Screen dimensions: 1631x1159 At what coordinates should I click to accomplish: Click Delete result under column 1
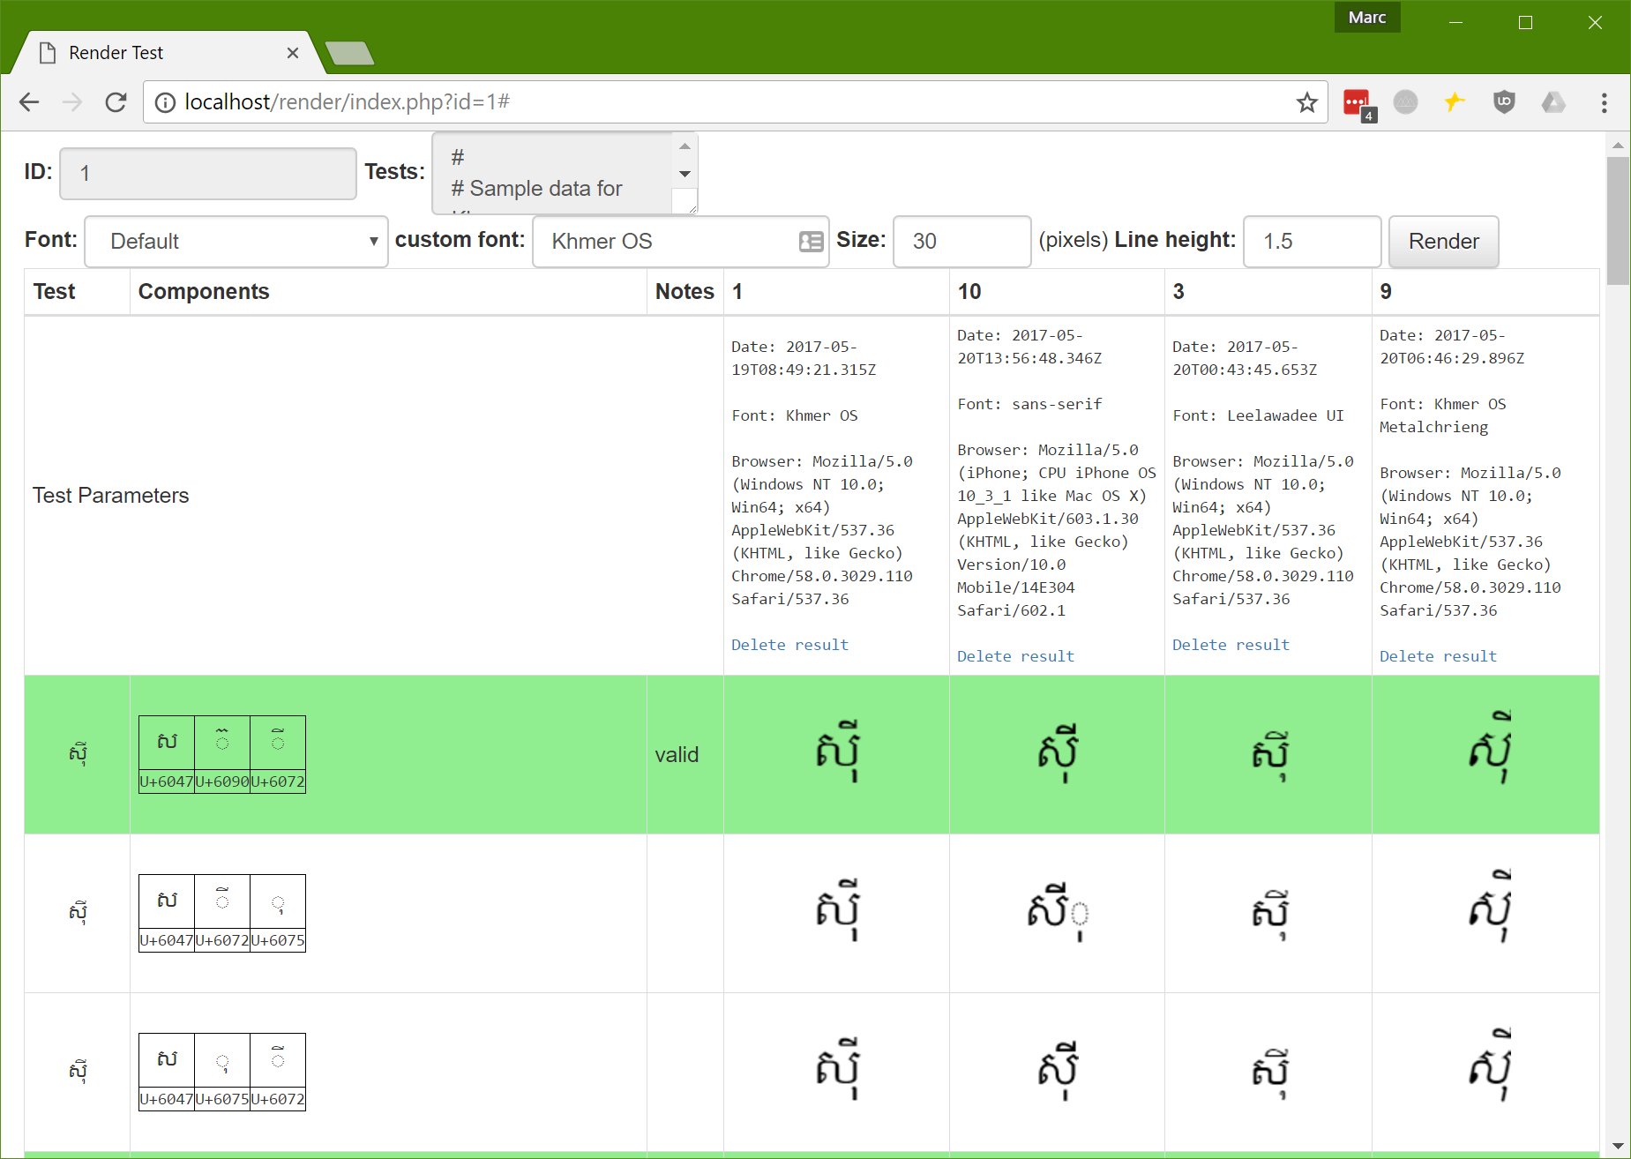click(789, 645)
